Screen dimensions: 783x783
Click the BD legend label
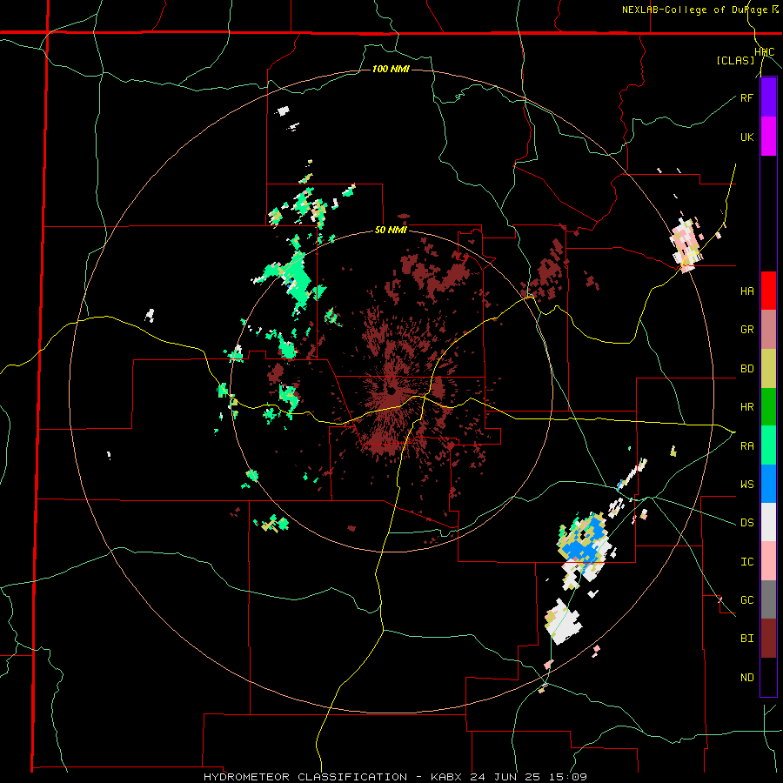coord(746,369)
